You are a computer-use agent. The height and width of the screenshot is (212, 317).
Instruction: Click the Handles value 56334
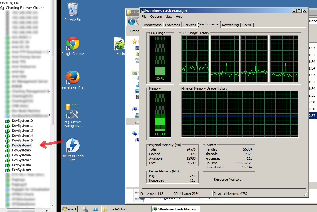pos(248,149)
